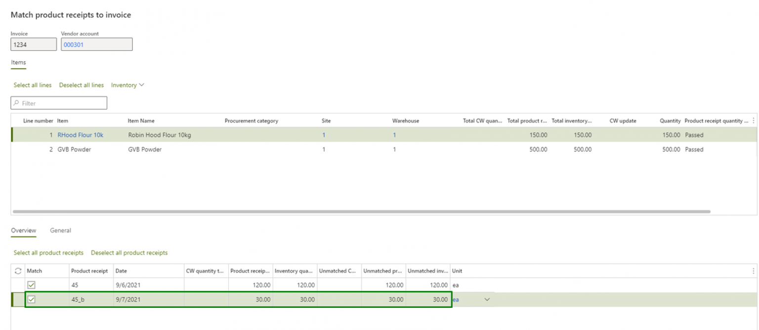Uncheck Match for product receipt 45_b
Screen dimensions: 759x330
(x=31, y=299)
